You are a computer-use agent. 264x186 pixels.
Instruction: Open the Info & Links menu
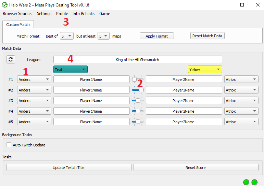point(84,14)
